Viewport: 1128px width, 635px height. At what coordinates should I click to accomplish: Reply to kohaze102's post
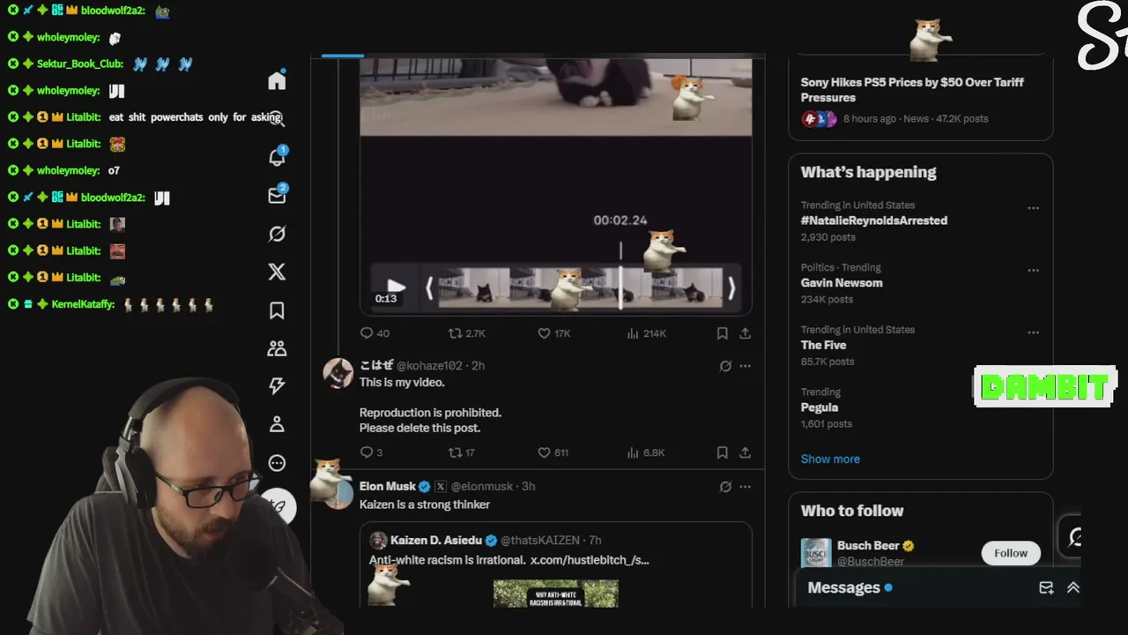(371, 452)
